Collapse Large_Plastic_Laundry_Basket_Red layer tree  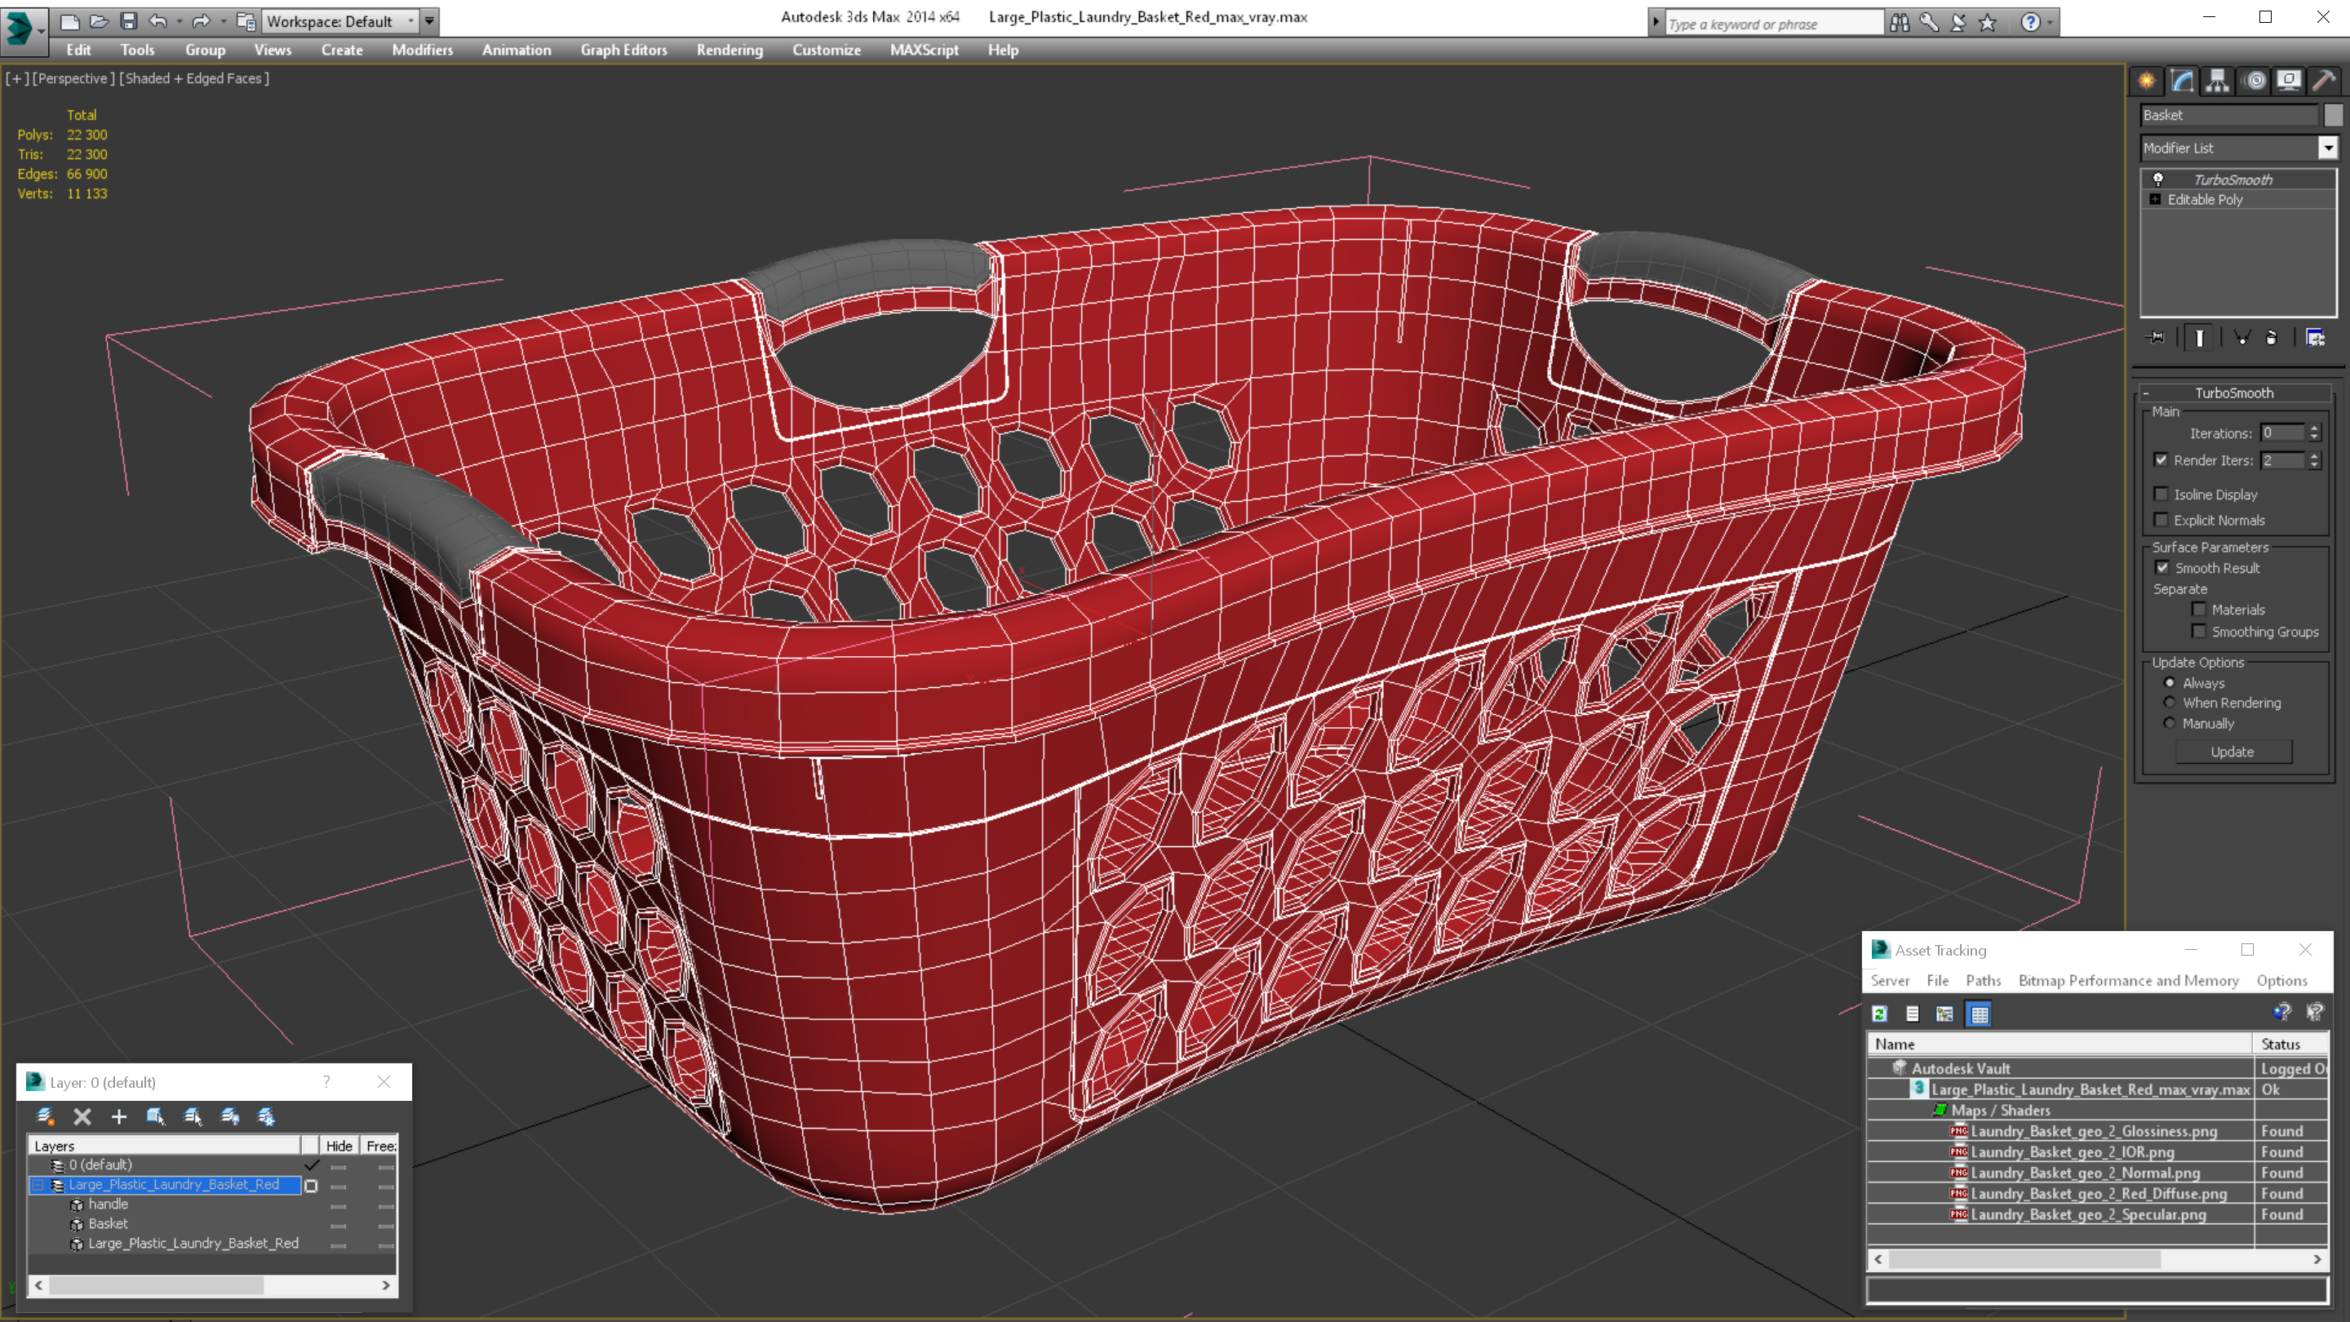(x=38, y=1185)
